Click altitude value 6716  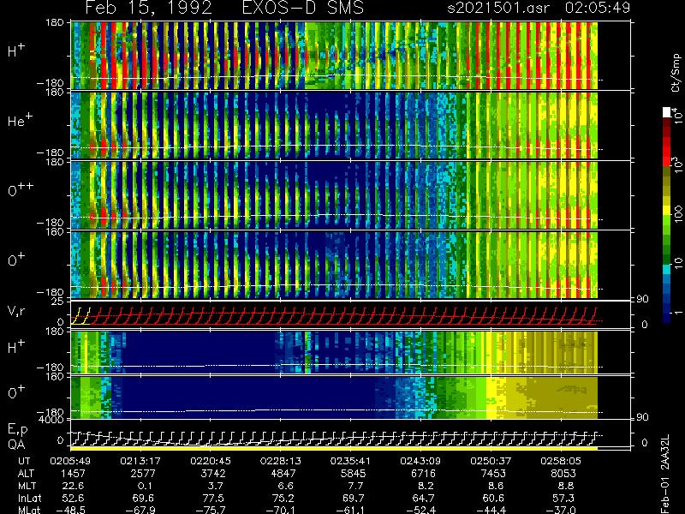(424, 474)
